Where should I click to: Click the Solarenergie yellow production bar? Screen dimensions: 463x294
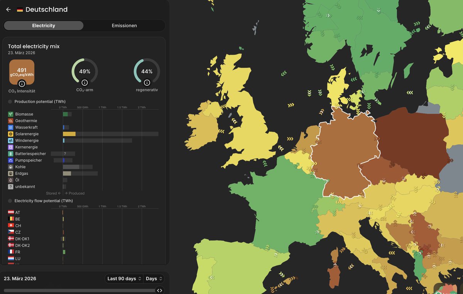pyautogui.click(x=69, y=134)
